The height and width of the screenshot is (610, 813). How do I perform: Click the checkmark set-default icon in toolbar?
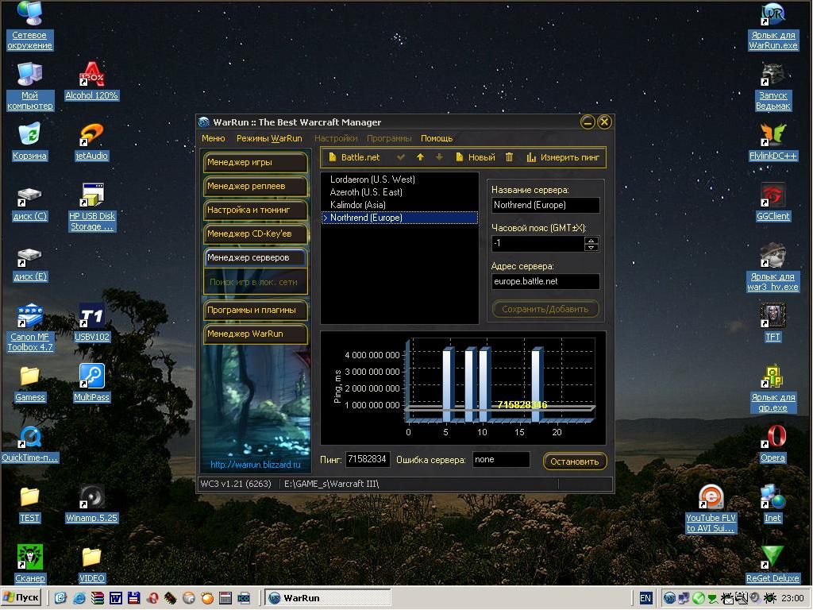(x=401, y=157)
